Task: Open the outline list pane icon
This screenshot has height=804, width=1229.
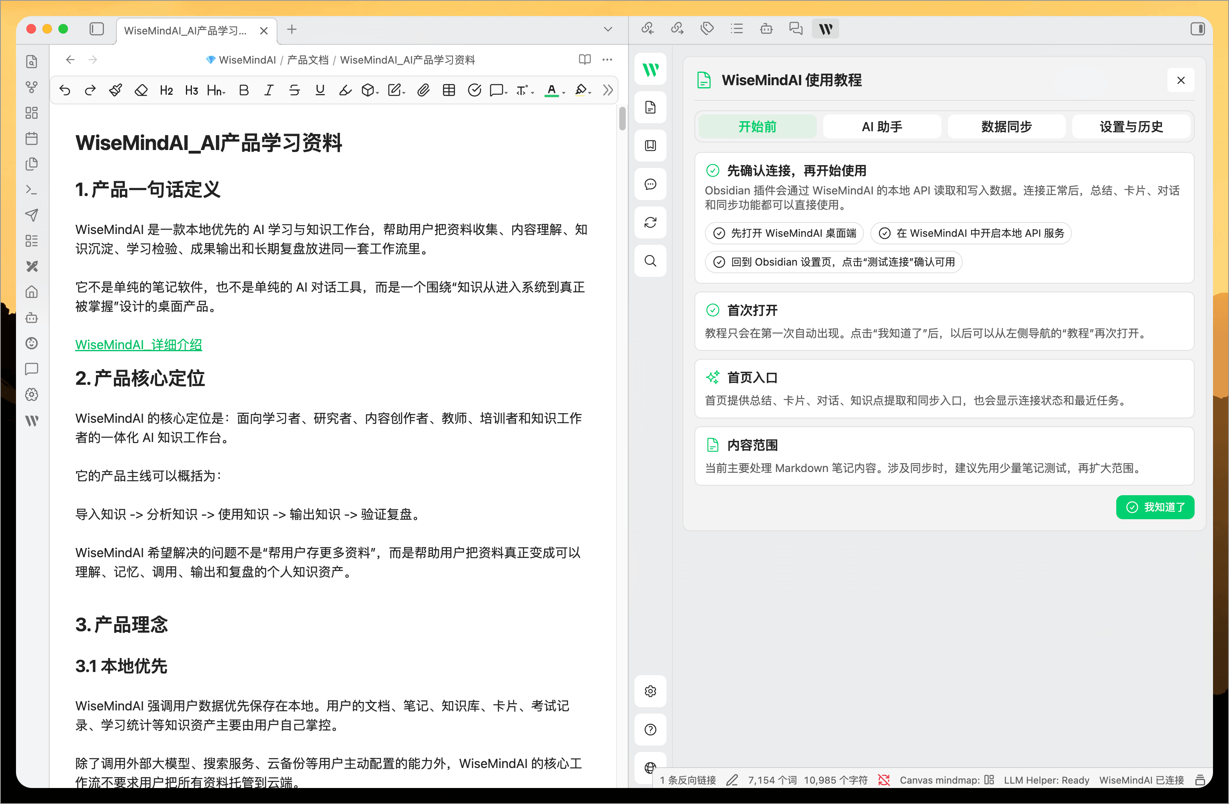Action: pyautogui.click(x=737, y=29)
